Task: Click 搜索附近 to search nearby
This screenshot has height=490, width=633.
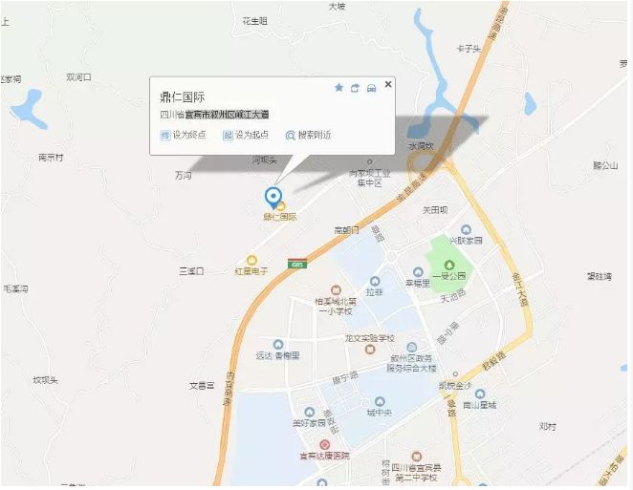Action: pos(309,135)
